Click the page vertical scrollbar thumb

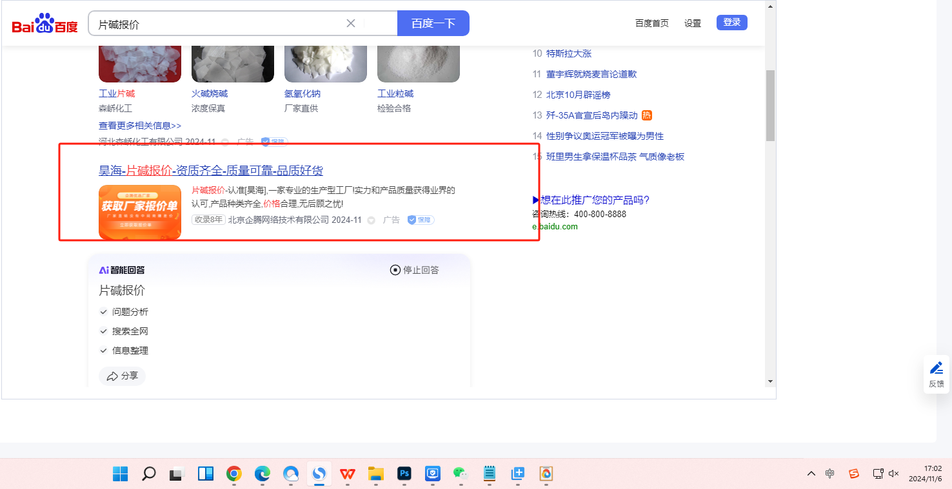[x=770, y=105]
